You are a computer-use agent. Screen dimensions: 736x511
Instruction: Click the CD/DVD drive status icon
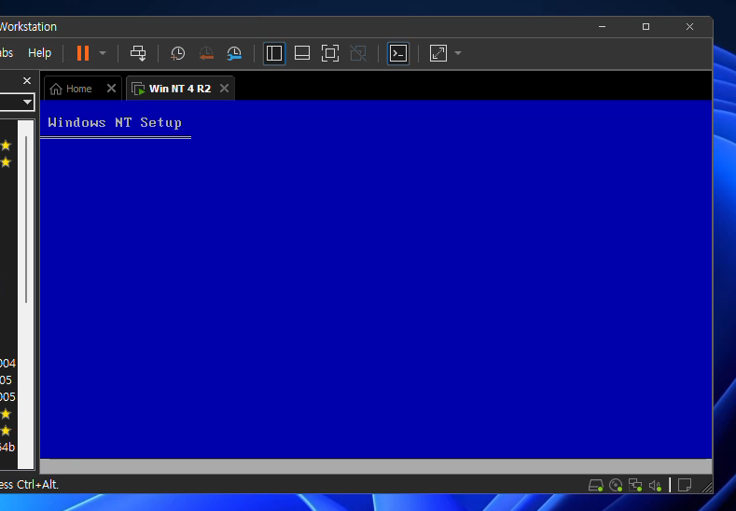point(616,485)
